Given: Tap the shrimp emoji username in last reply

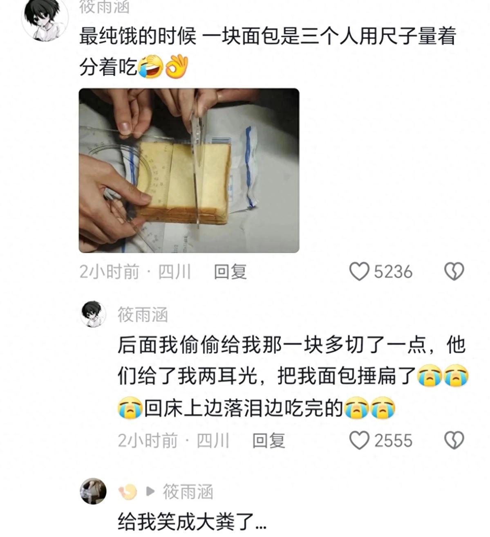Looking at the screenshot, I should point(128,491).
